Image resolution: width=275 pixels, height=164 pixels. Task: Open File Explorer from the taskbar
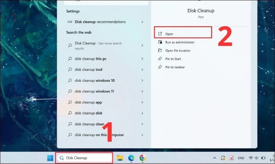click(120, 158)
